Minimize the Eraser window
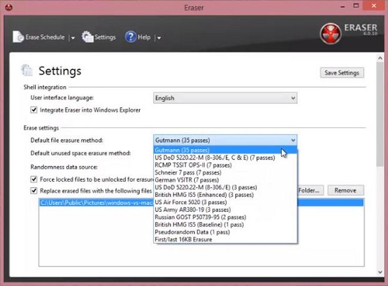 [343, 6]
